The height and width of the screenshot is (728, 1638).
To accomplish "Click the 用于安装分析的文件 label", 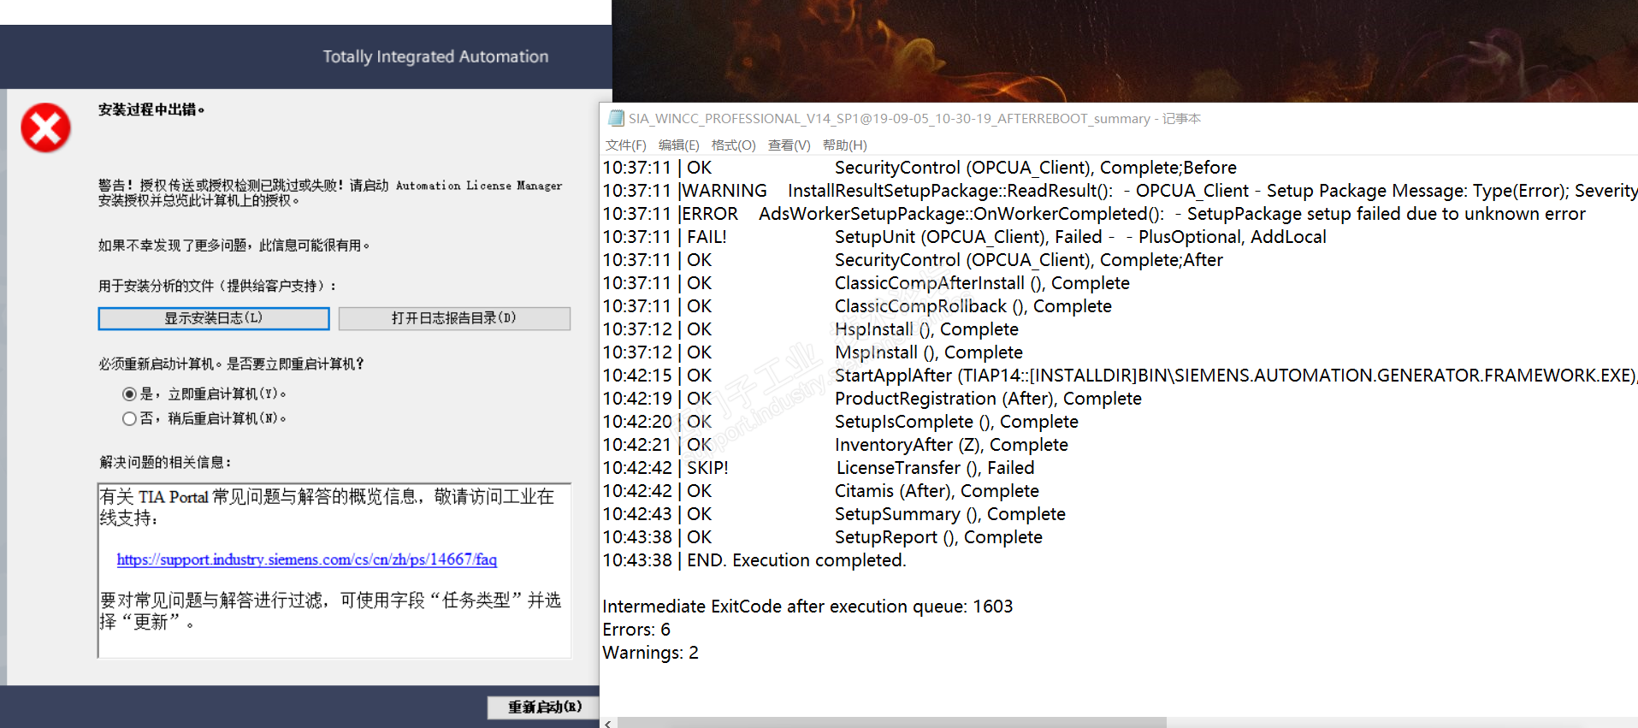I will tap(218, 286).
